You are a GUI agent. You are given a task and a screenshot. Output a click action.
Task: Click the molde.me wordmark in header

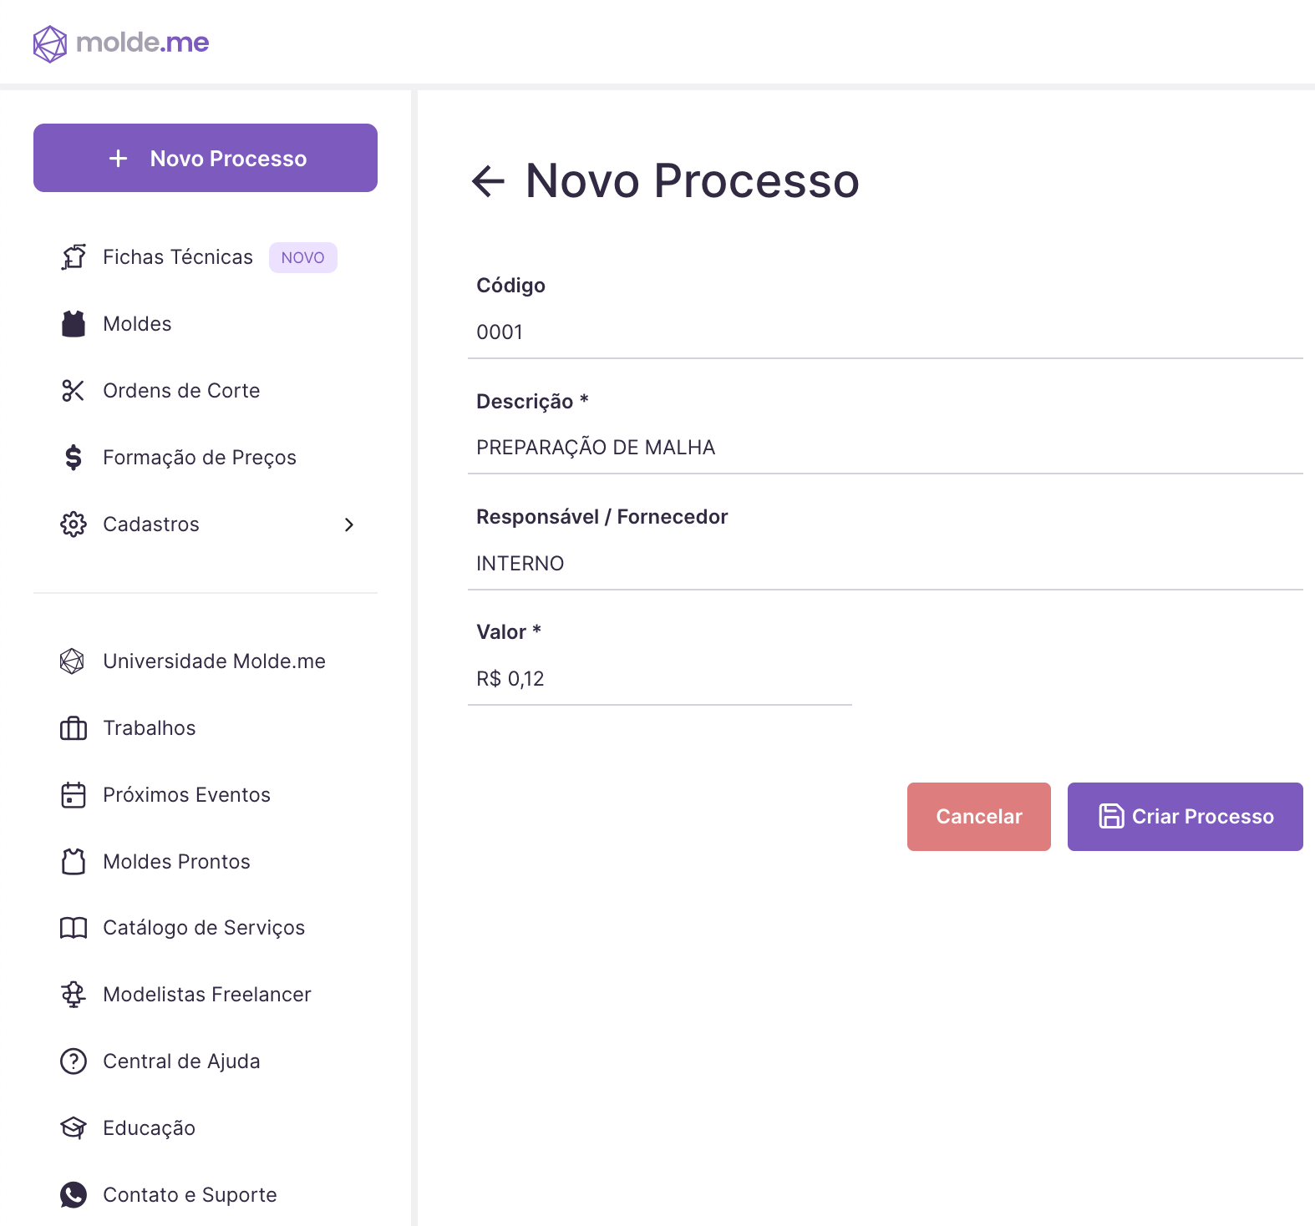coord(143,42)
